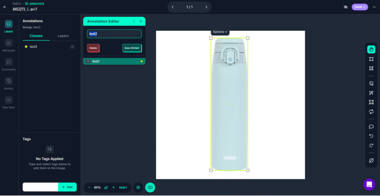
Task: Select the hand drag tool
Action: click(x=371, y=50)
